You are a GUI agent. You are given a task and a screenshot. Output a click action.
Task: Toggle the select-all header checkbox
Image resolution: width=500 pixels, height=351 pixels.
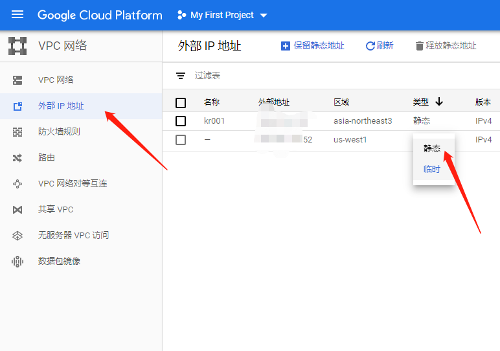click(181, 103)
